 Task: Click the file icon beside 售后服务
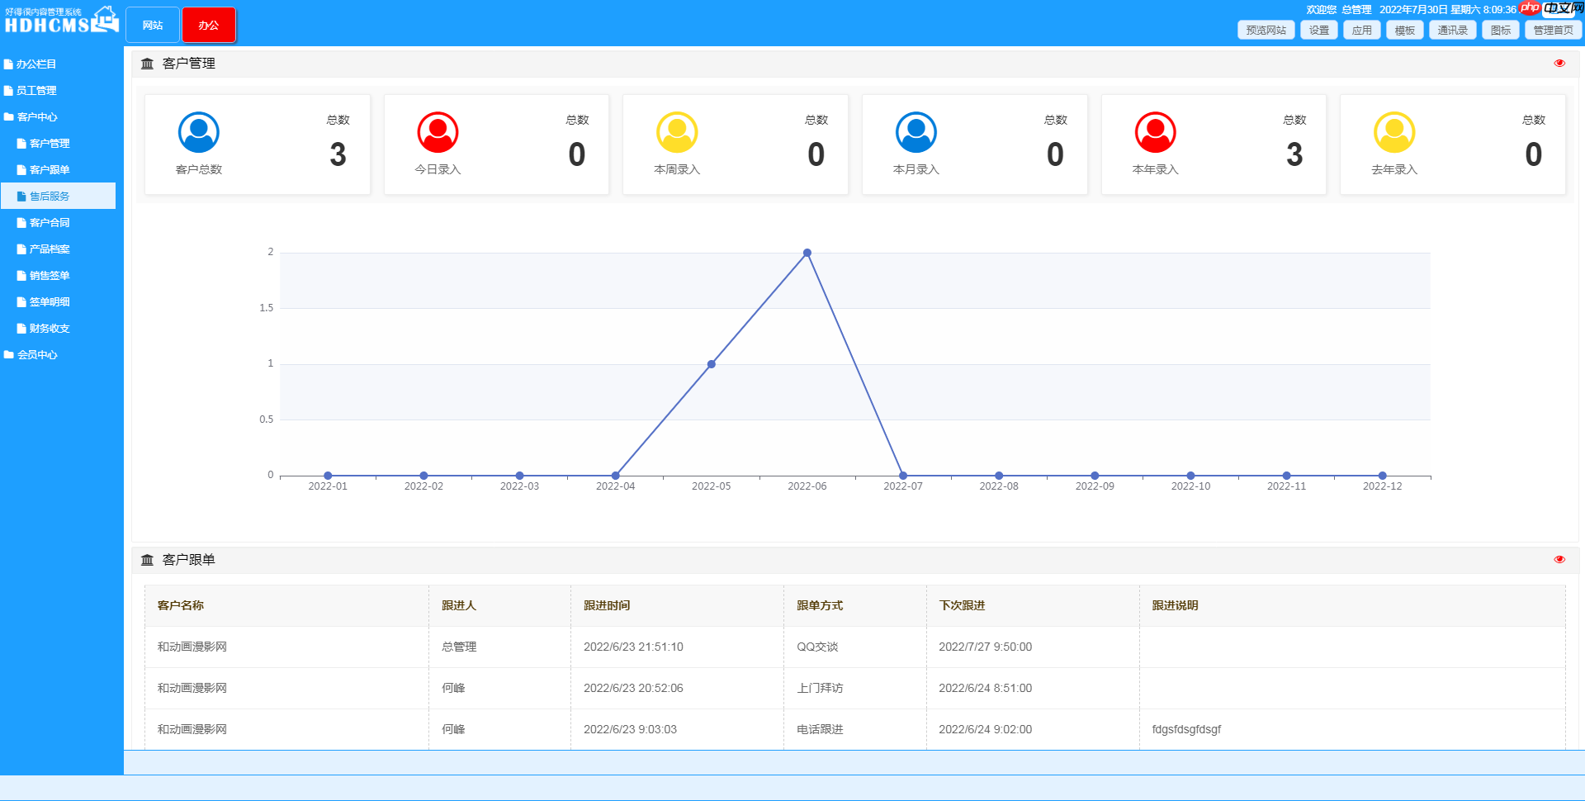pos(21,196)
